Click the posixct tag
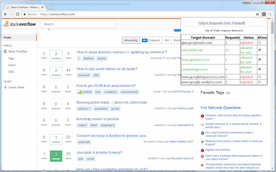Image resolution: width=276 pixels, height=172 pixels. (x=102, y=59)
